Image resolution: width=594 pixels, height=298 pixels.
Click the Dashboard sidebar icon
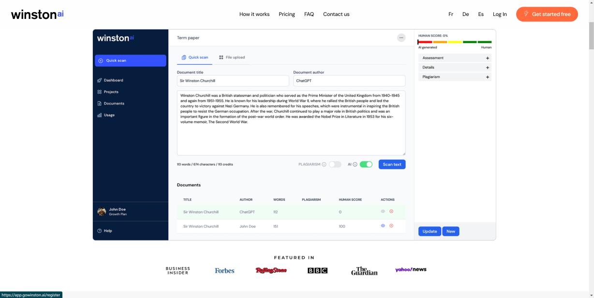point(100,80)
